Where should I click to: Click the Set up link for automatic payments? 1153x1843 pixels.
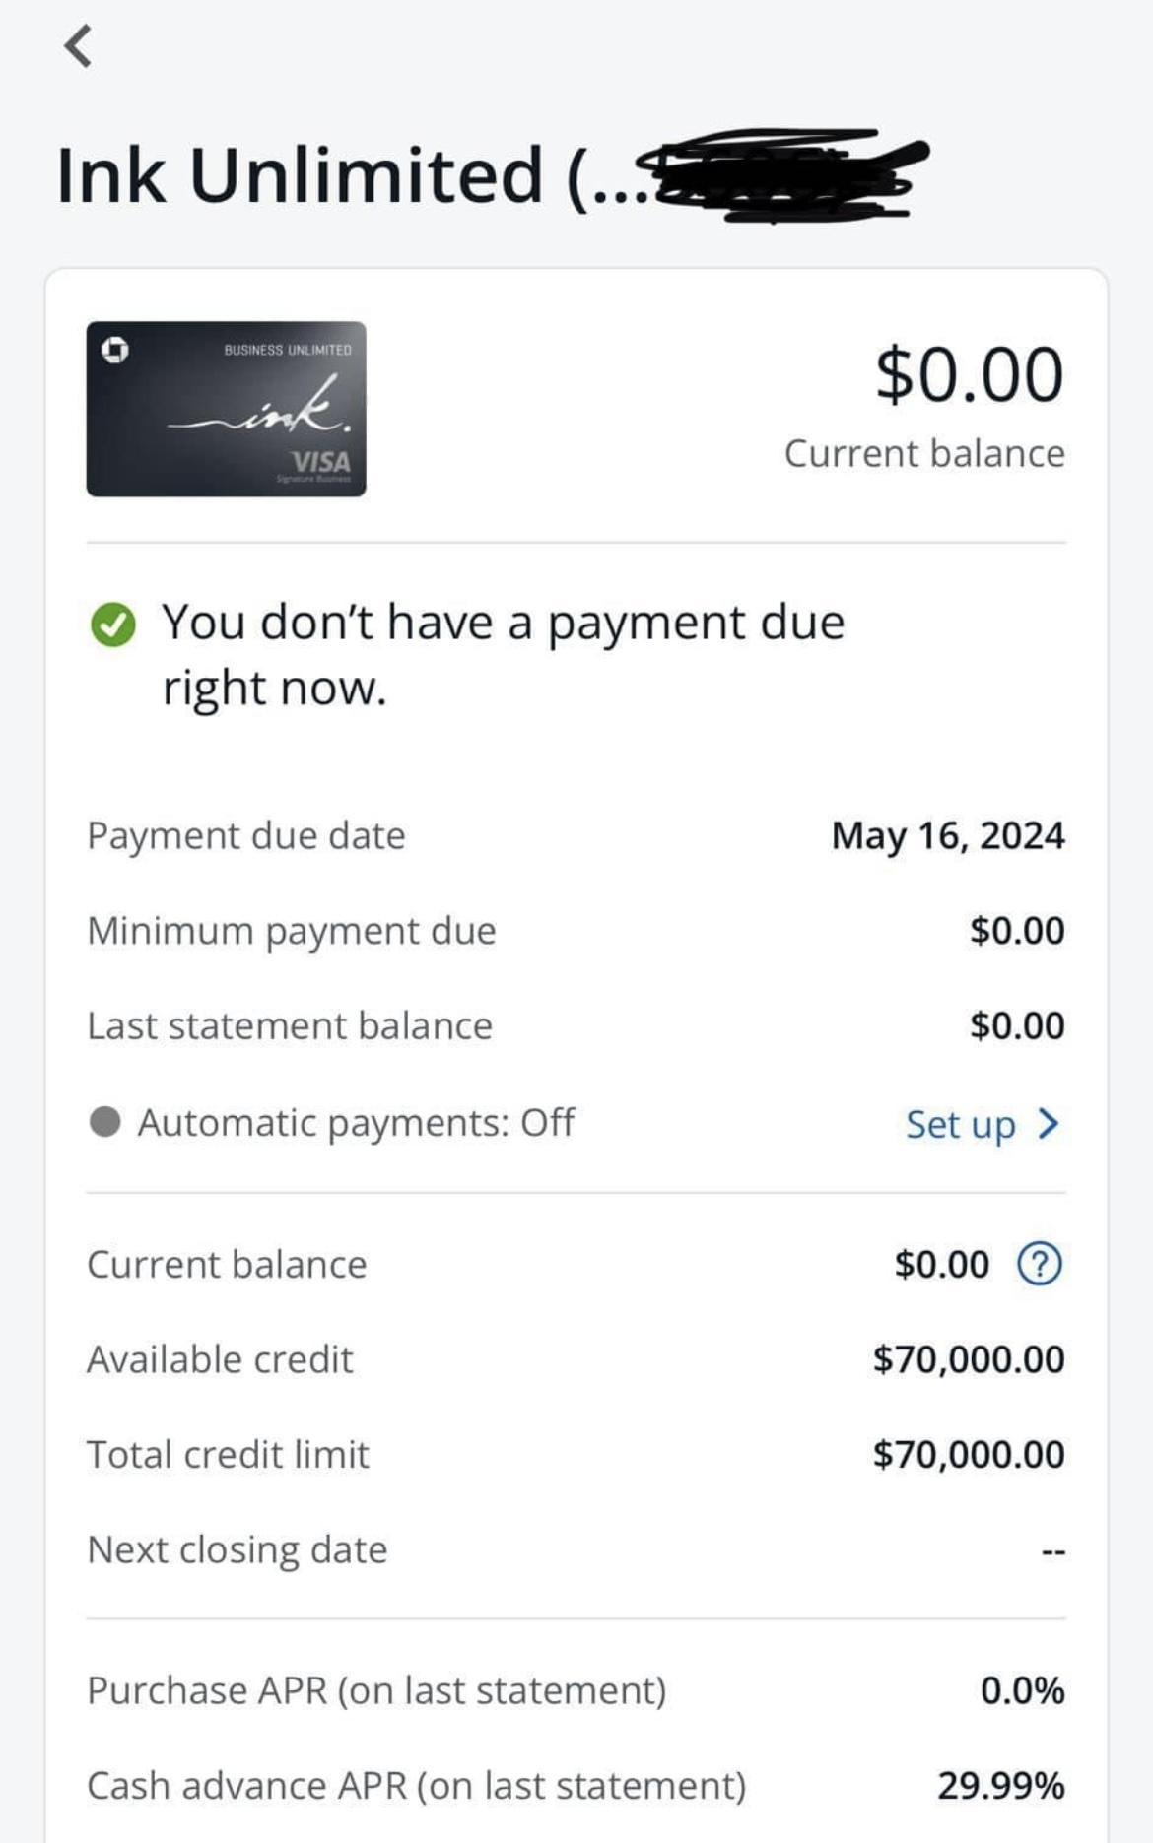pyautogui.click(x=960, y=1124)
